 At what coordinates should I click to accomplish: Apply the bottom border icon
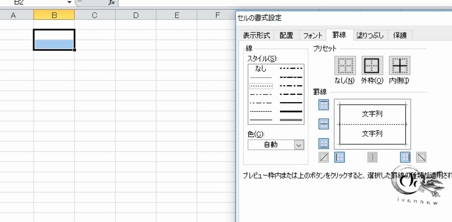pos(323,144)
